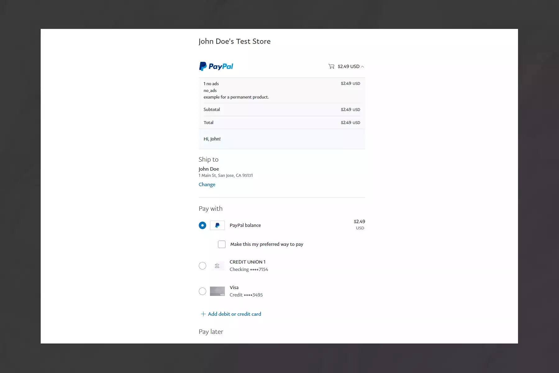Collapse the $2.49 USD cart summary chevron
This screenshot has height=373, width=559.
[362, 67]
